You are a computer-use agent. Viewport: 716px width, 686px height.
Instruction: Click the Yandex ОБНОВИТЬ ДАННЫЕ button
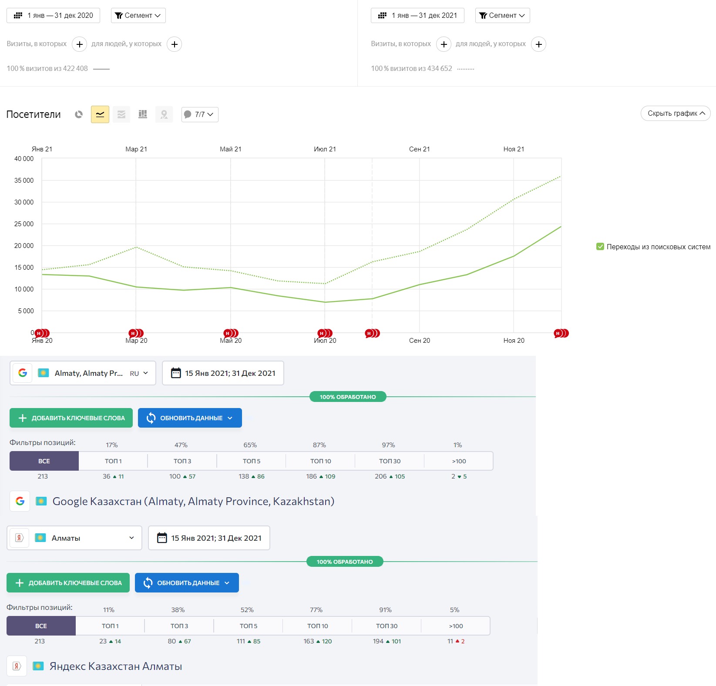click(187, 583)
